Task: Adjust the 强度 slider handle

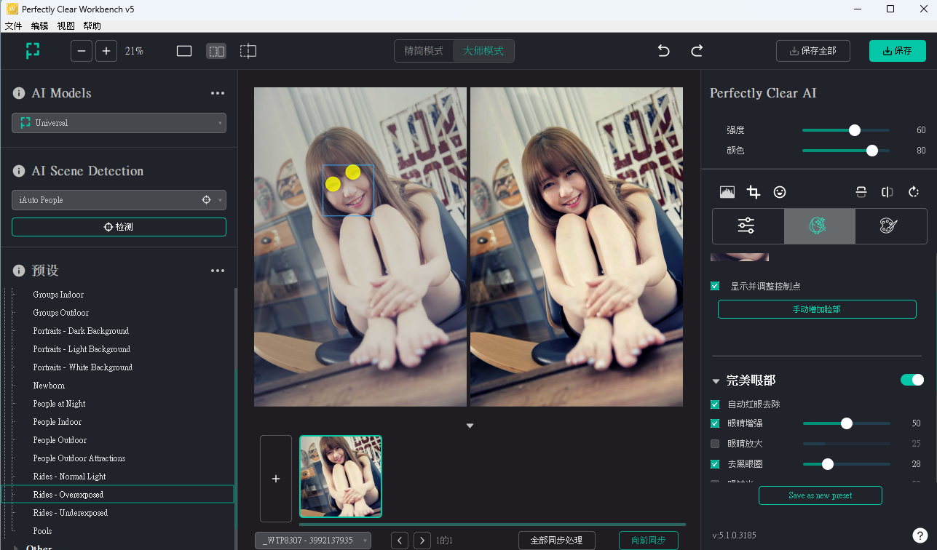Action: [x=855, y=130]
